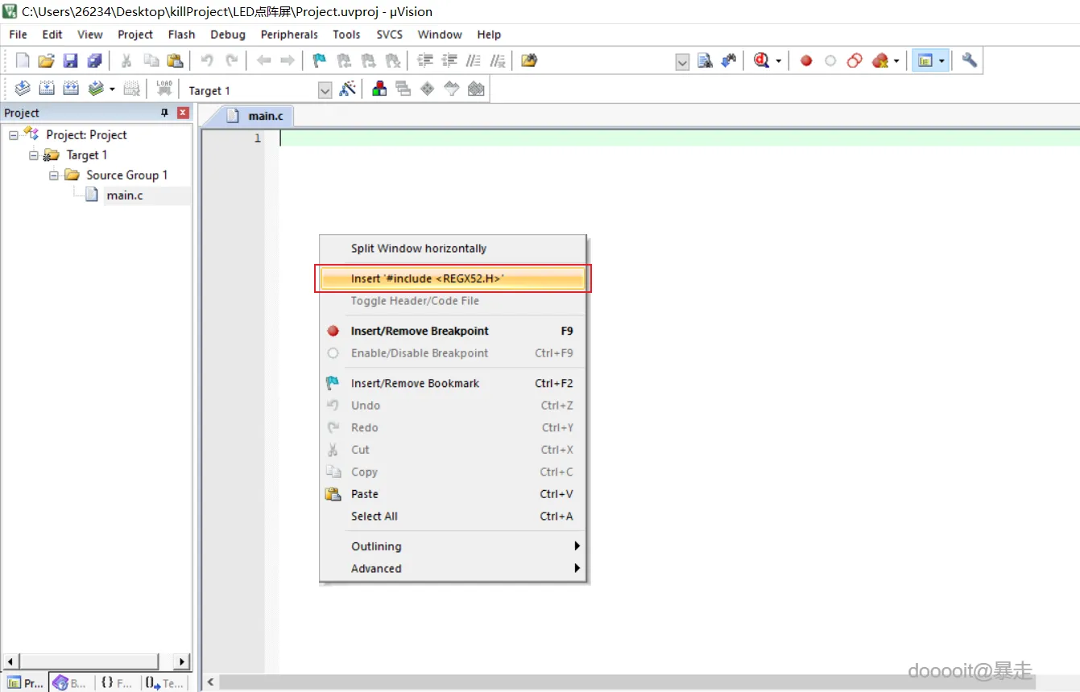Click the Insert Breakpoint red dot icon
1080x692 pixels.
coord(806,60)
